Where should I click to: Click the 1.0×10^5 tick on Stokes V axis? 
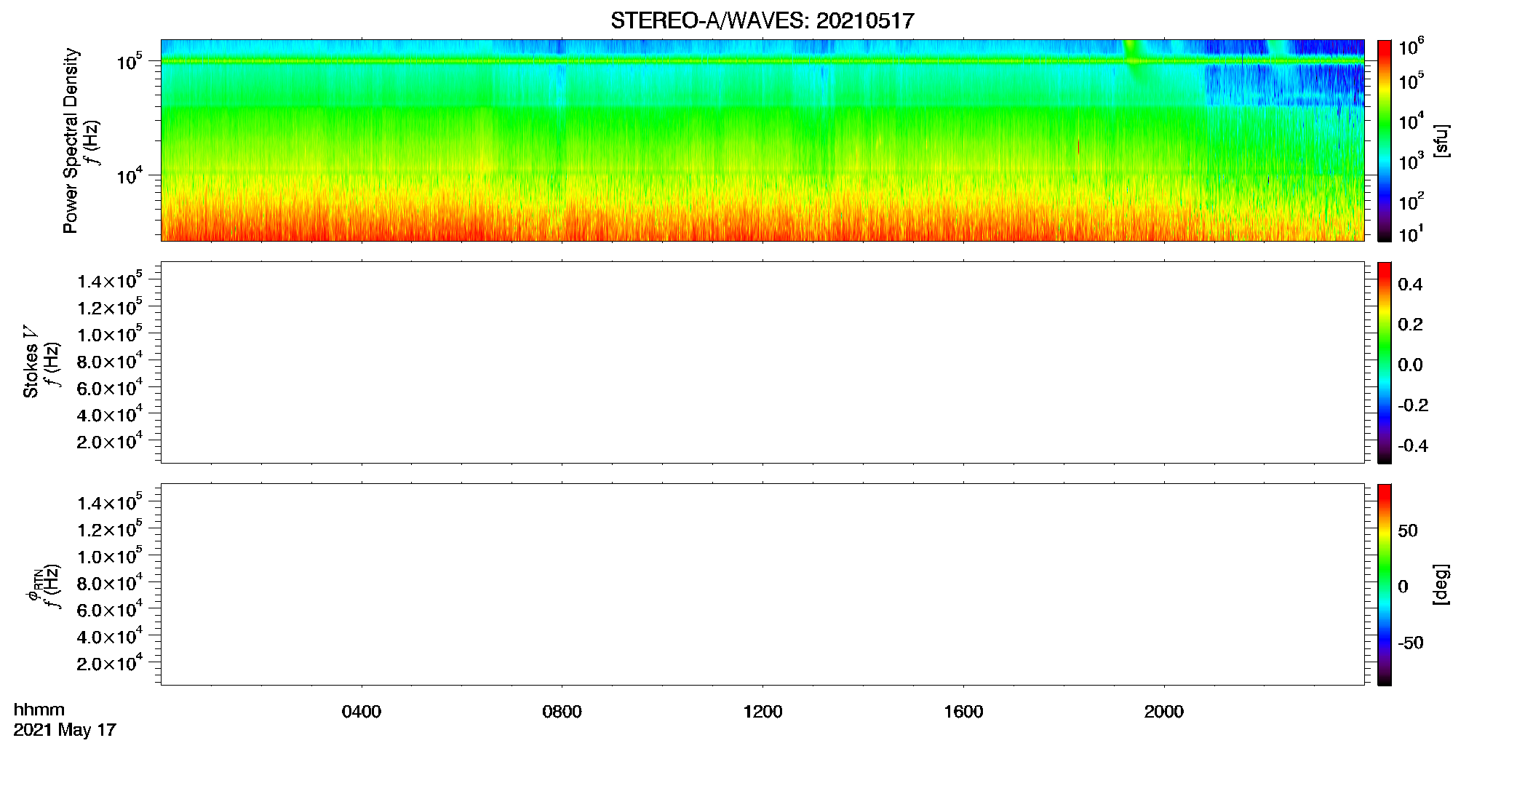(x=110, y=333)
